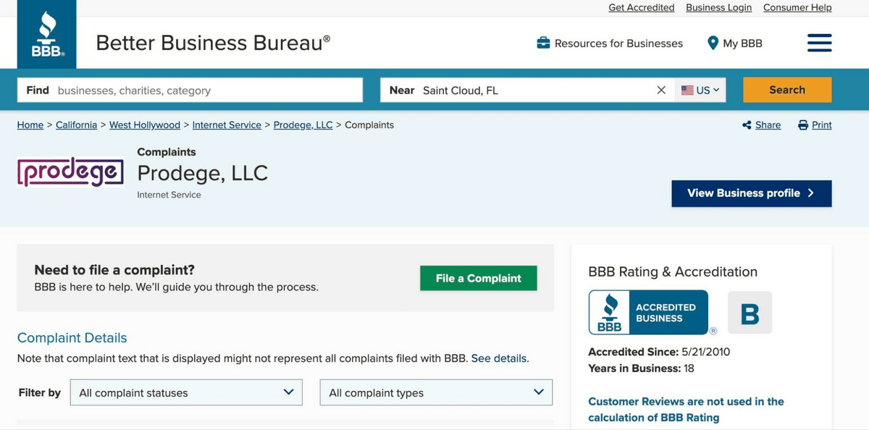The height and width of the screenshot is (430, 869).
Task: Click the BBB Accredited Business seal
Action: 648,313
